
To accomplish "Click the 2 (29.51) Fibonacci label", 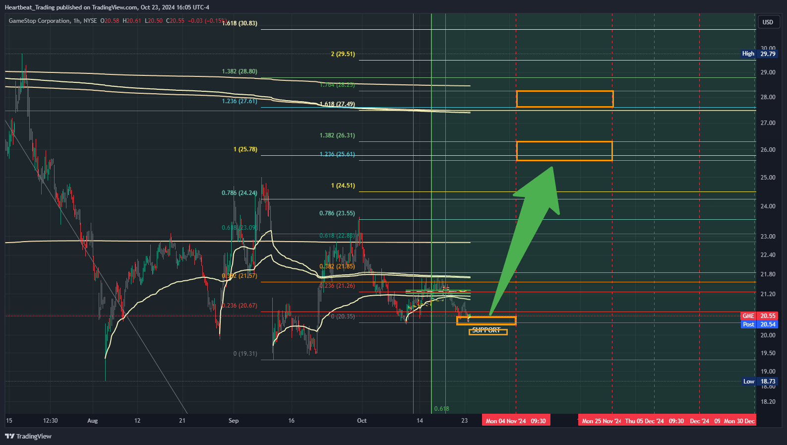I will click(343, 54).
